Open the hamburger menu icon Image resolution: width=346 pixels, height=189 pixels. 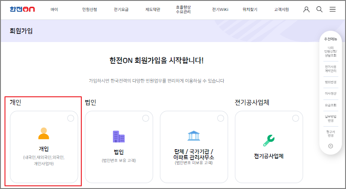[x=332, y=9]
